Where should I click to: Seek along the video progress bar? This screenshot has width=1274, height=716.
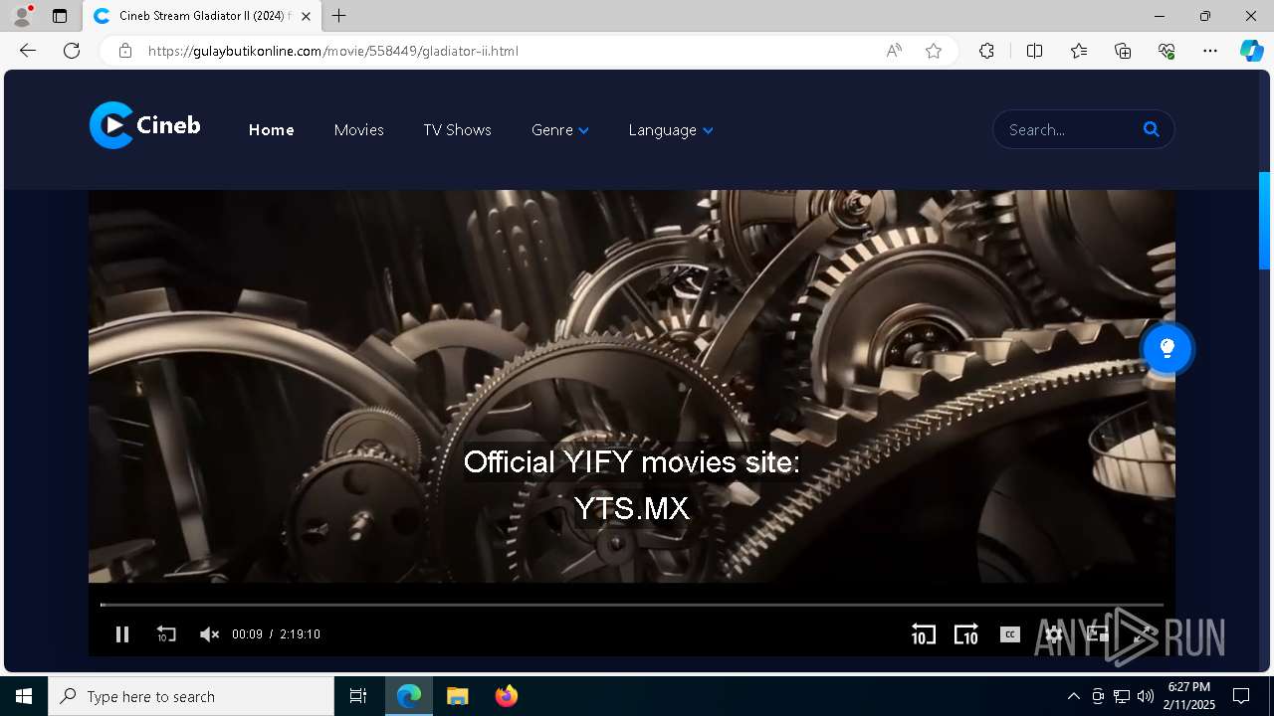pos(631,605)
